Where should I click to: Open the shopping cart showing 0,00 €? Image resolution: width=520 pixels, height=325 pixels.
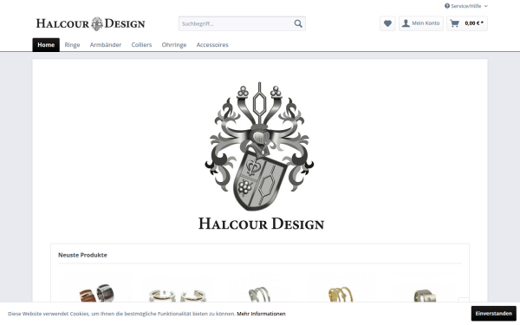467,23
